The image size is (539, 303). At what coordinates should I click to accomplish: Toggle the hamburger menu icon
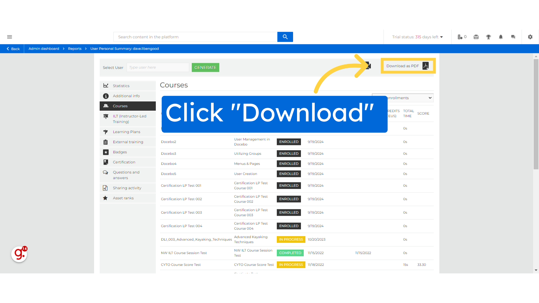[x=10, y=37]
